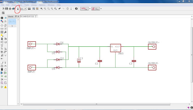
Task: Toggle the grid settings icon
Action: pyautogui.click(x=3, y=13)
